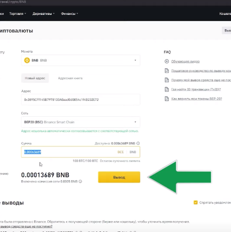Click the BNB coin logo icon
Viewport: 231px width, 232px height.
[27, 60]
